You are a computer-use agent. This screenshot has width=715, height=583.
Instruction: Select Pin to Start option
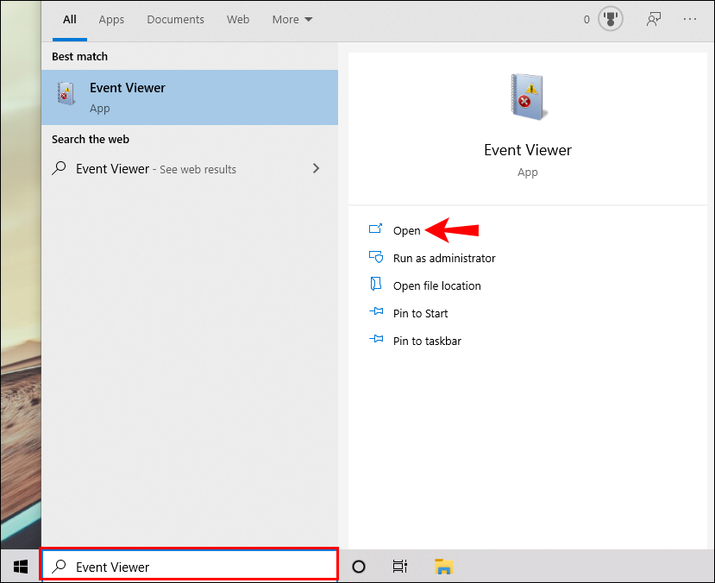[420, 313]
